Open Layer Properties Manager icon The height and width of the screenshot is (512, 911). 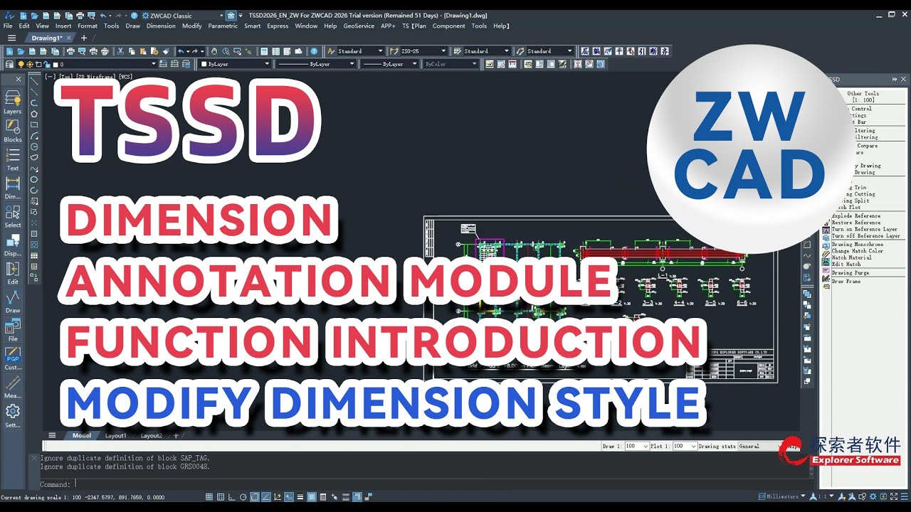(x=9, y=64)
